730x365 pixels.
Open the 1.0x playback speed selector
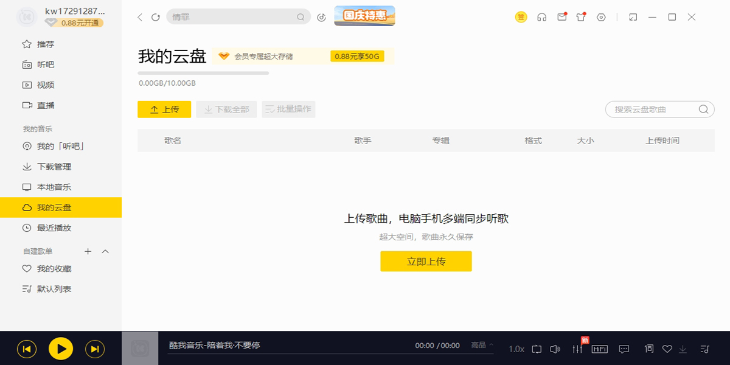point(516,349)
